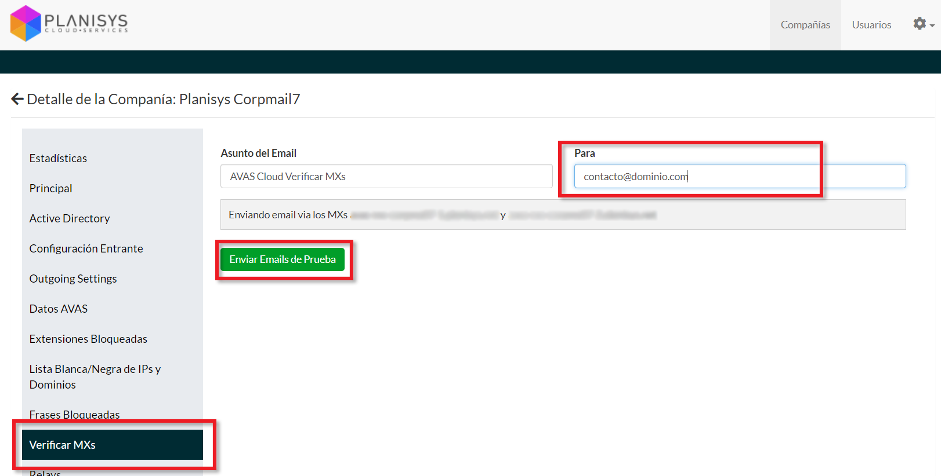Viewport: 941px width, 476px height.
Task: Click the Detalle de la Compañía heading
Action: pos(164,99)
